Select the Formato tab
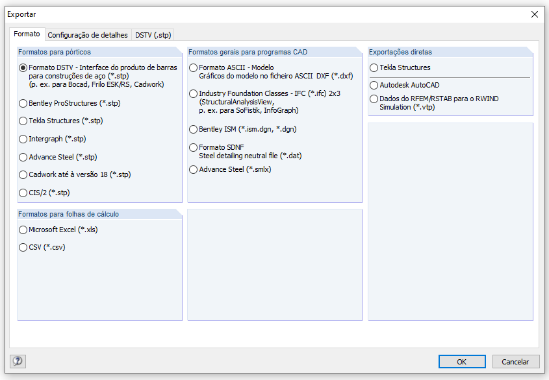The image size is (549, 380). pyautogui.click(x=27, y=34)
